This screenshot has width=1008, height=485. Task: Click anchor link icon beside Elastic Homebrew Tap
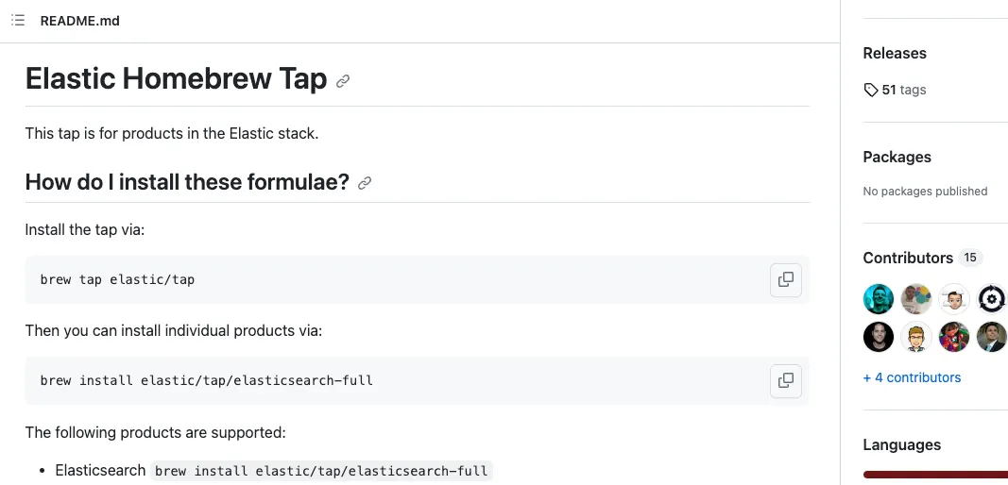coord(343,81)
